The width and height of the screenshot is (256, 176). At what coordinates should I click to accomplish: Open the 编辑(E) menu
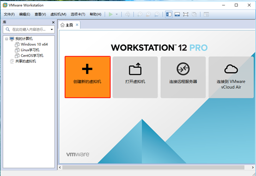point(24,14)
